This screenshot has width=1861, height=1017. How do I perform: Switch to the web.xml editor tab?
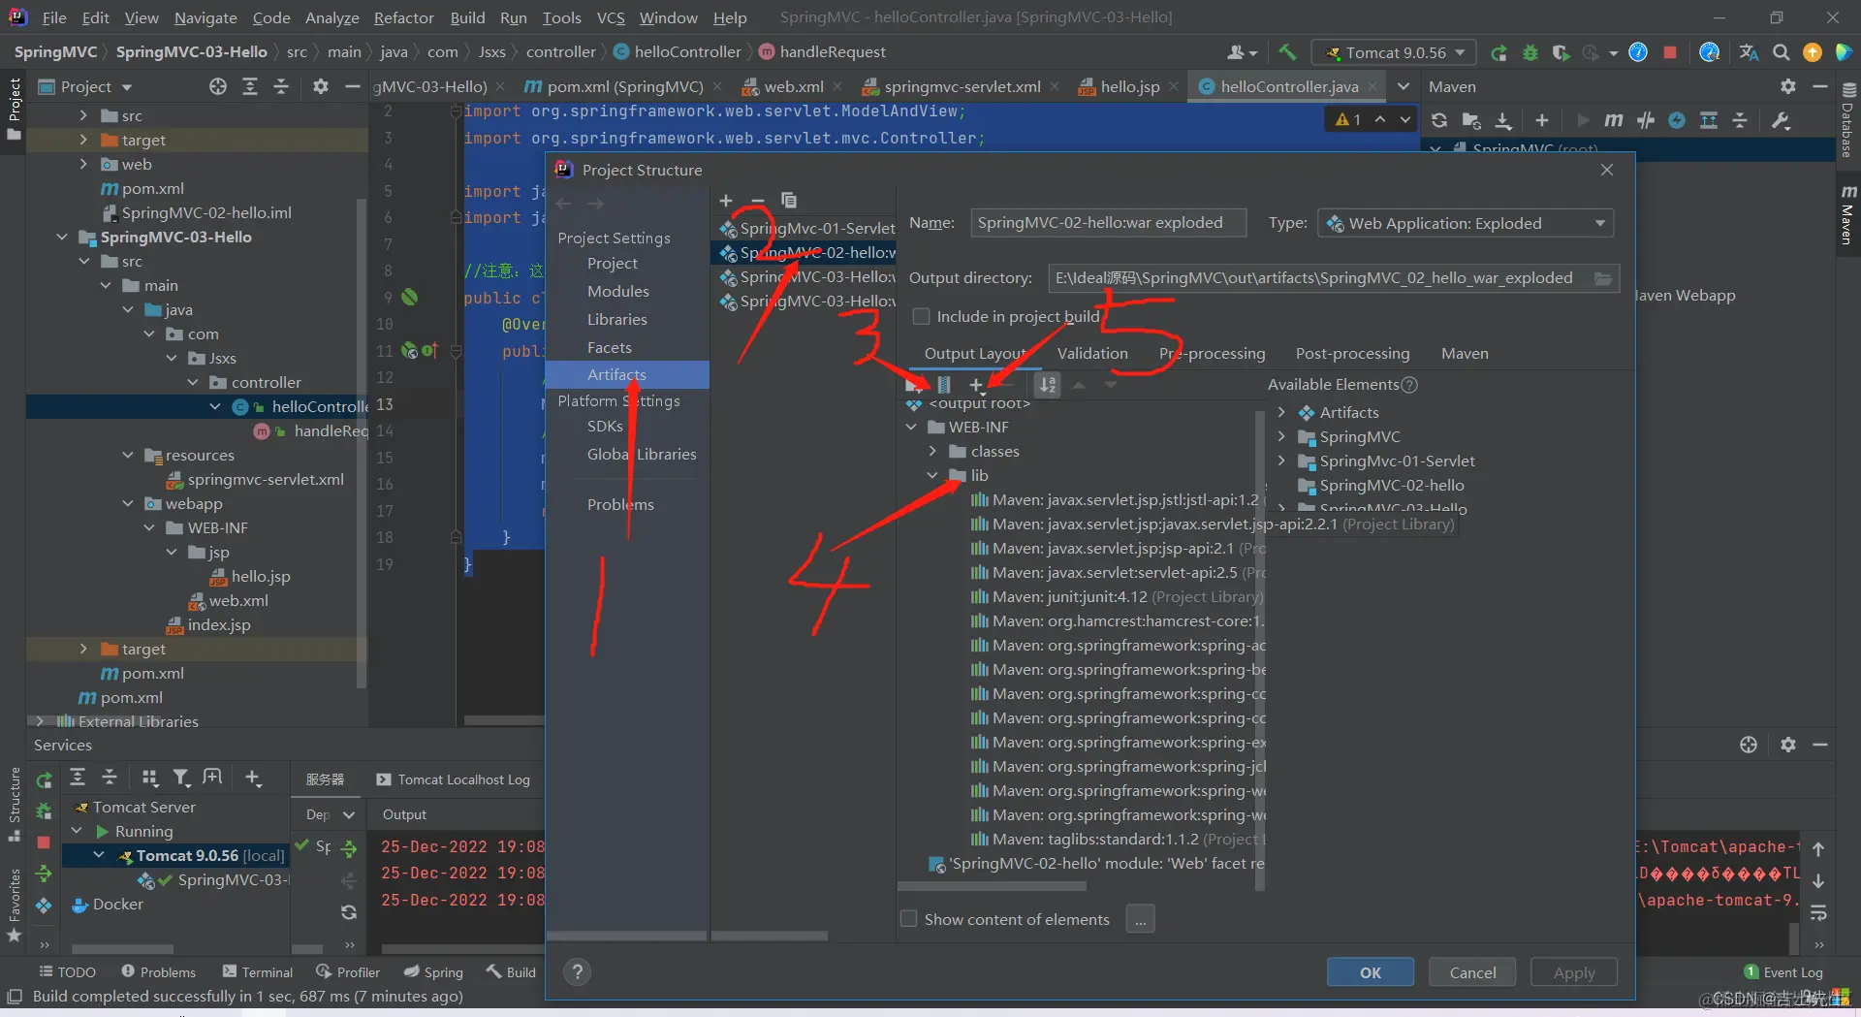point(793,86)
